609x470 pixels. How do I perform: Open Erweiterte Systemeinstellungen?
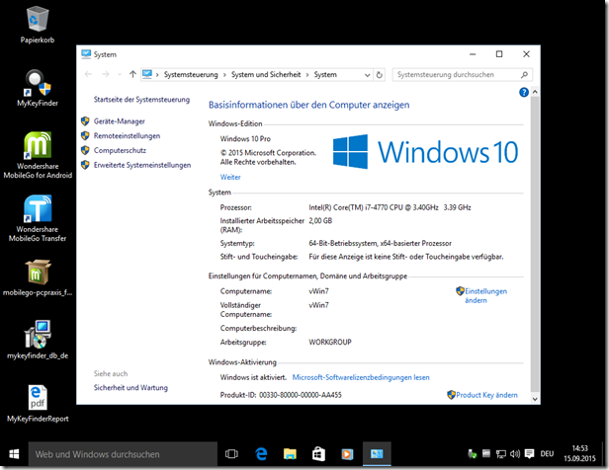pyautogui.click(x=142, y=165)
